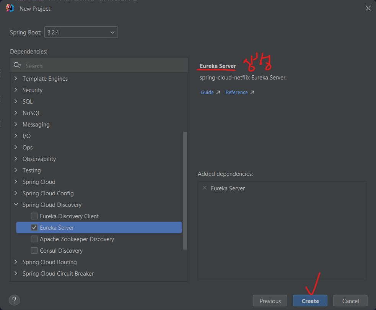Expand the NoSQL category
Image resolution: width=376 pixels, height=310 pixels.
pos(16,113)
